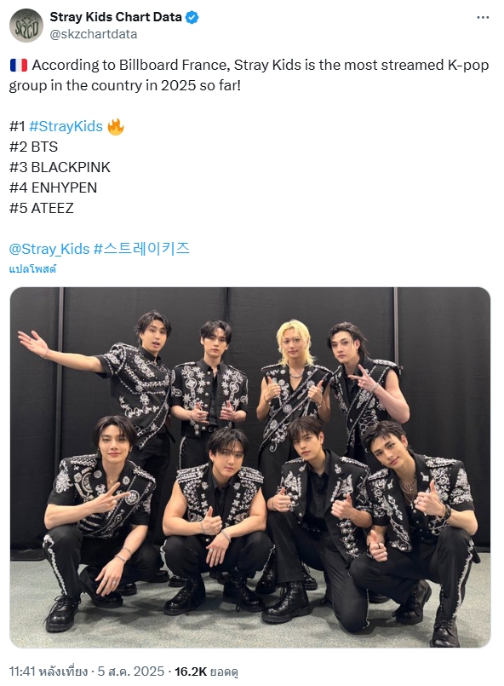The height and width of the screenshot is (686, 504).
Task: Click the '#5 ATEEZ' ranking line
Action: (41, 208)
